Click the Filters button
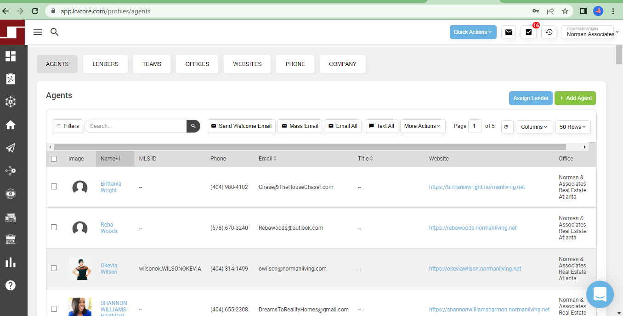This screenshot has height=316, width=623. [x=68, y=126]
